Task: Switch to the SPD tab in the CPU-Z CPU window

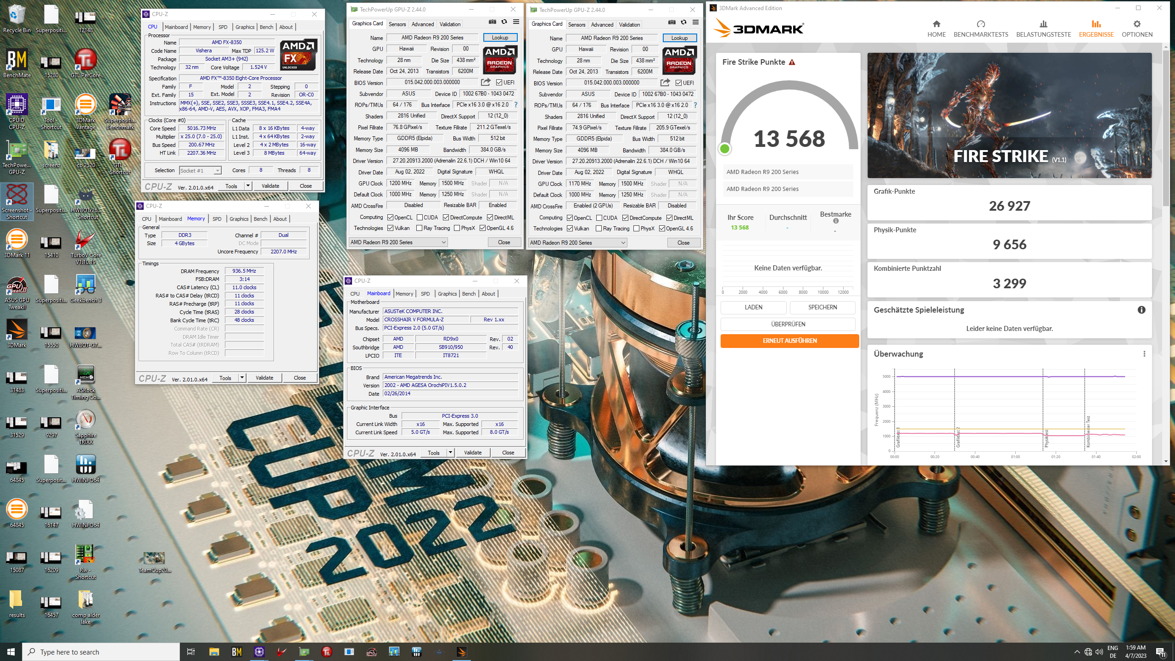Action: (223, 27)
